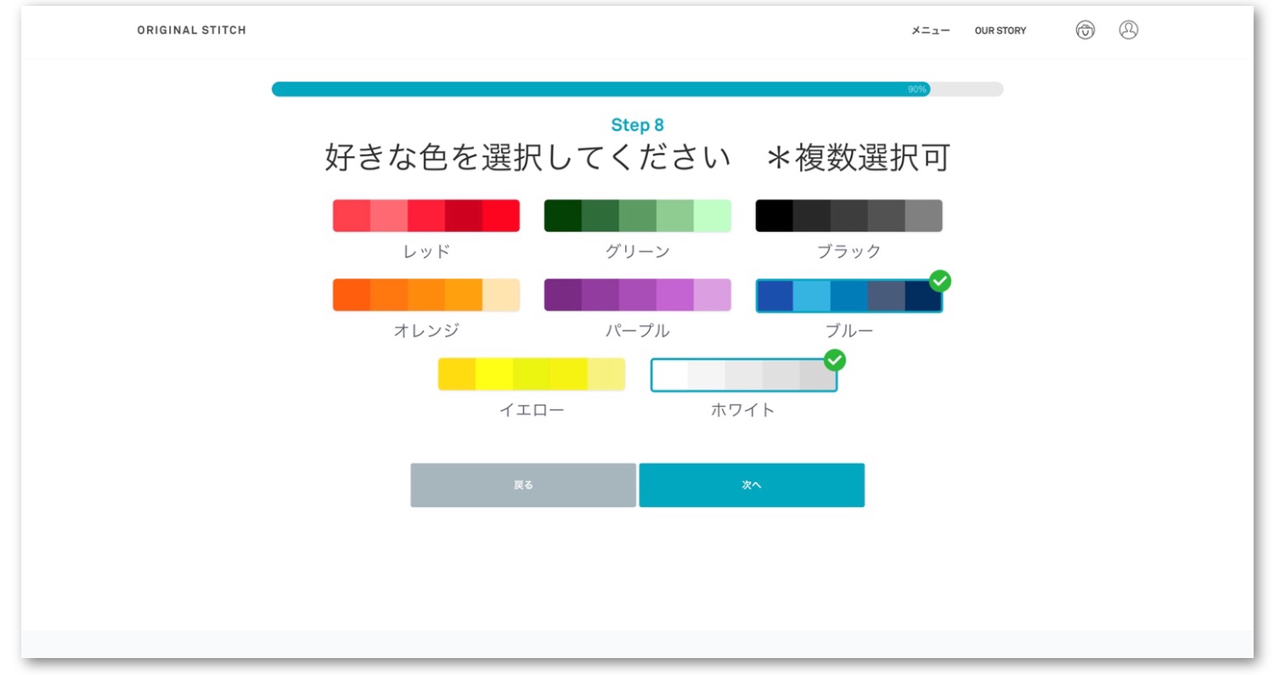Select the パープル purple color palette
The width and height of the screenshot is (1274, 675).
tap(637, 295)
